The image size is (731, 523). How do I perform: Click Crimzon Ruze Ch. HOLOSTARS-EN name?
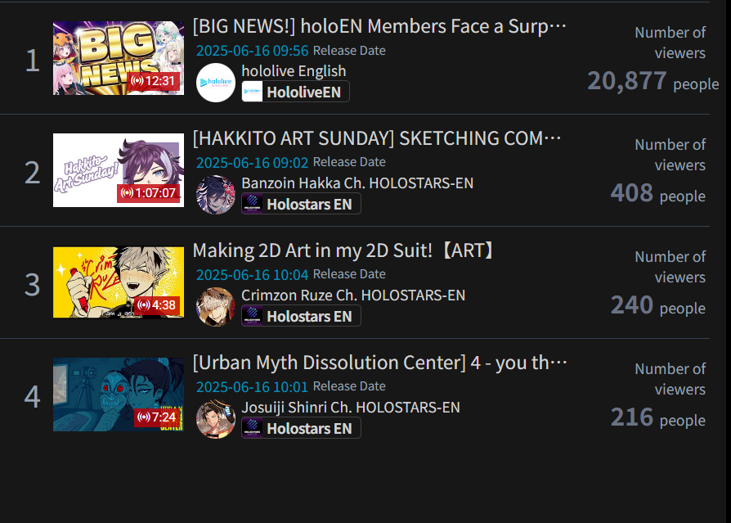pyautogui.click(x=353, y=295)
